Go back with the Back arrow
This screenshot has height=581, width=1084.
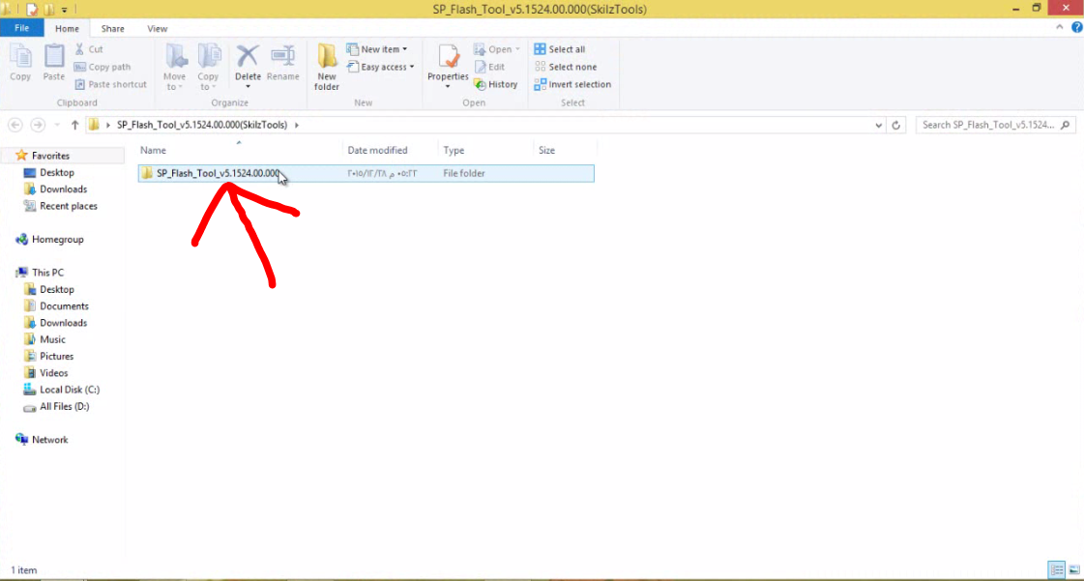coord(15,125)
